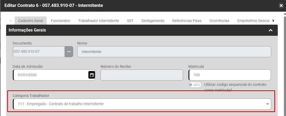Open the Trabalhador Intermitente tab
Screen dimensions: 286x116
click(98, 21)
